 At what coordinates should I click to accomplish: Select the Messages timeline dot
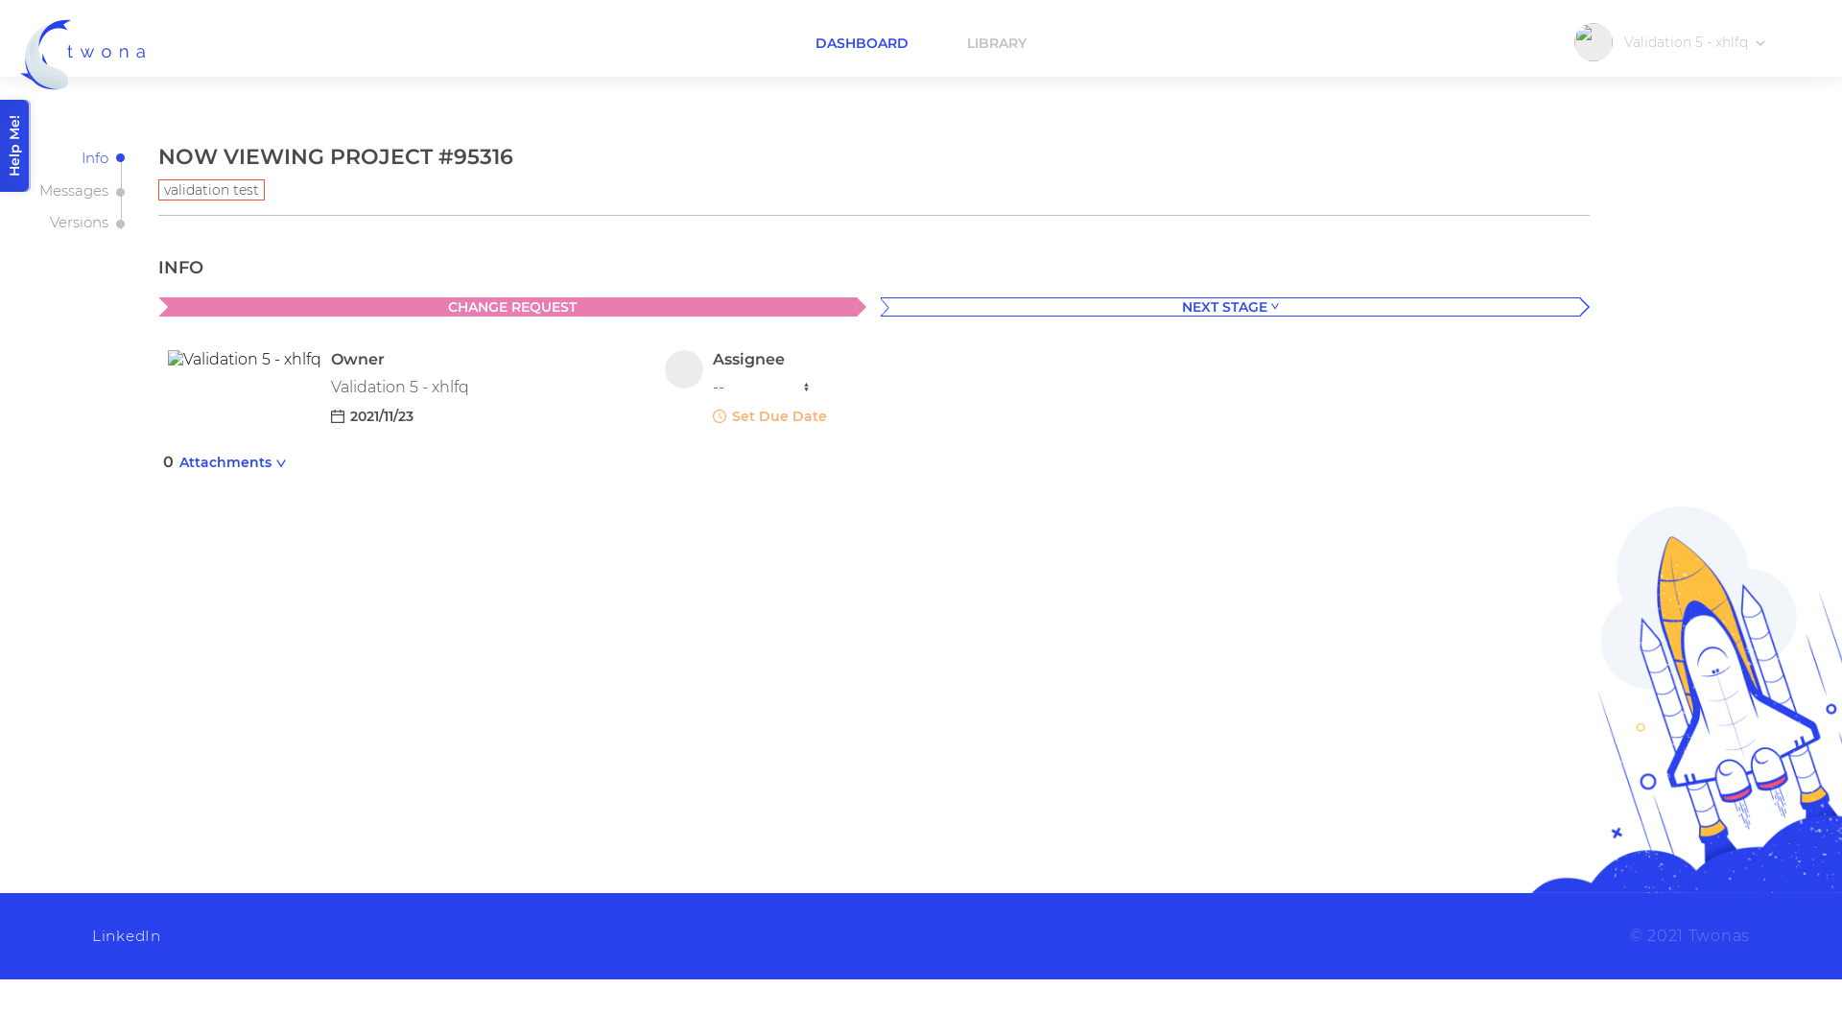pyautogui.click(x=120, y=192)
